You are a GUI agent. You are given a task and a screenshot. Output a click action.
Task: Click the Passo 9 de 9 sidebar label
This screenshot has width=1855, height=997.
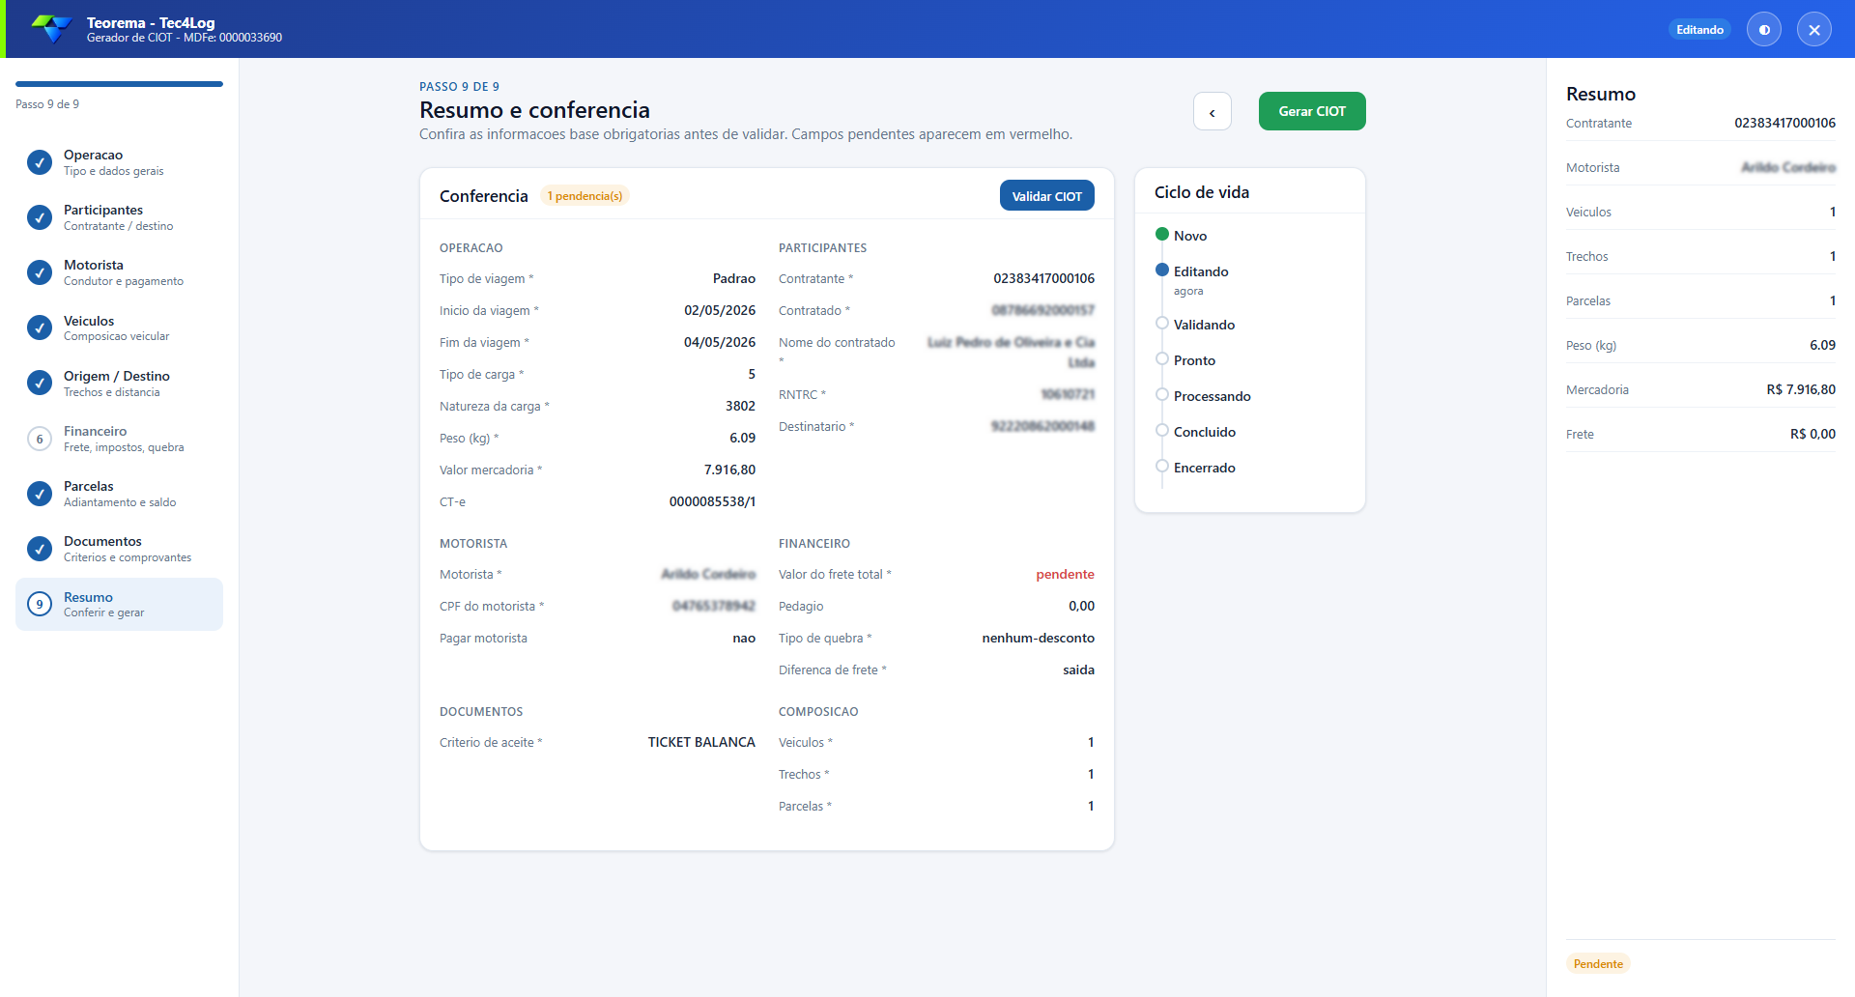pos(47,104)
